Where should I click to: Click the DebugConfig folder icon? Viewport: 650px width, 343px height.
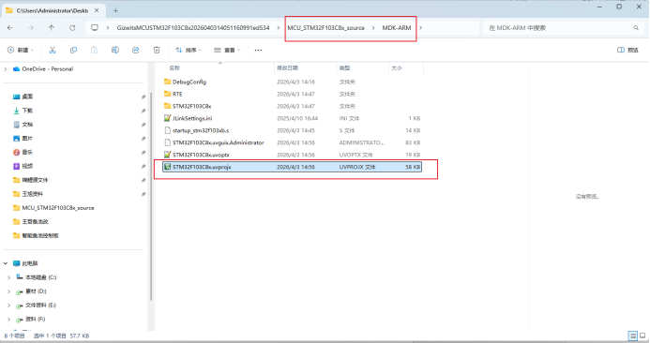point(168,82)
